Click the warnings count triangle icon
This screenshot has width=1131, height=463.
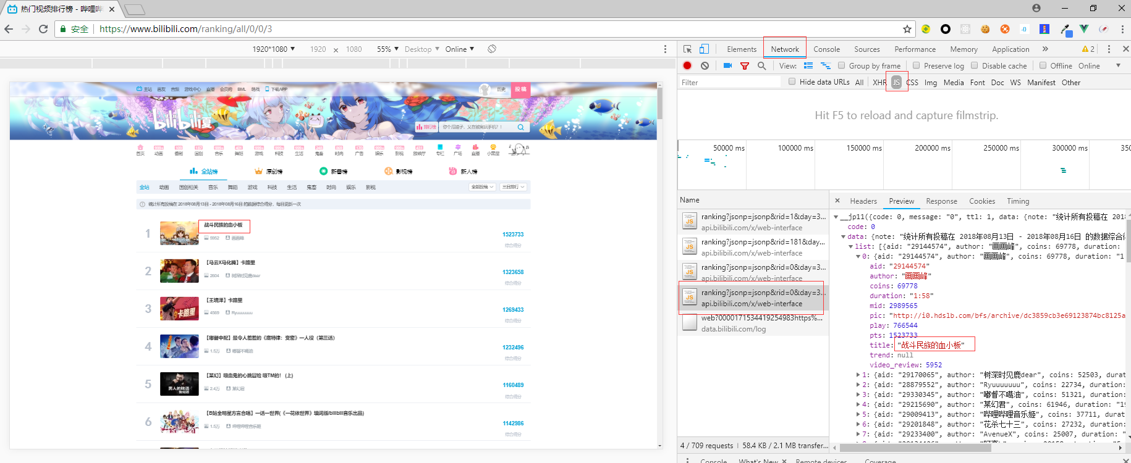1085,49
